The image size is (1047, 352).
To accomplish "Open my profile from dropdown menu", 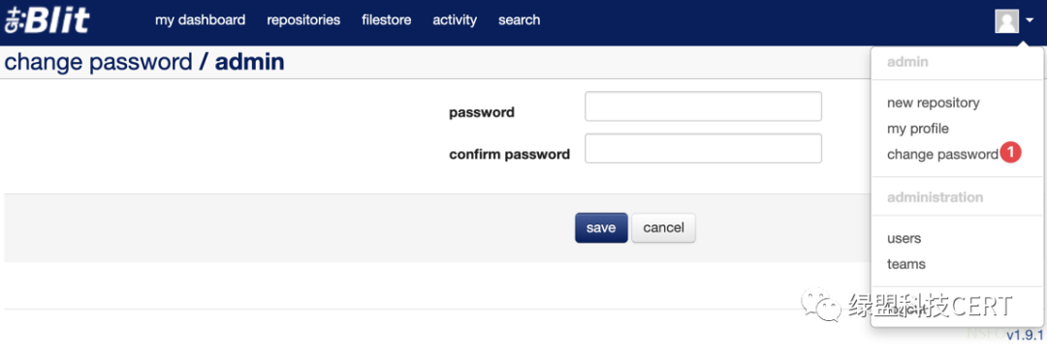I will click(x=917, y=129).
